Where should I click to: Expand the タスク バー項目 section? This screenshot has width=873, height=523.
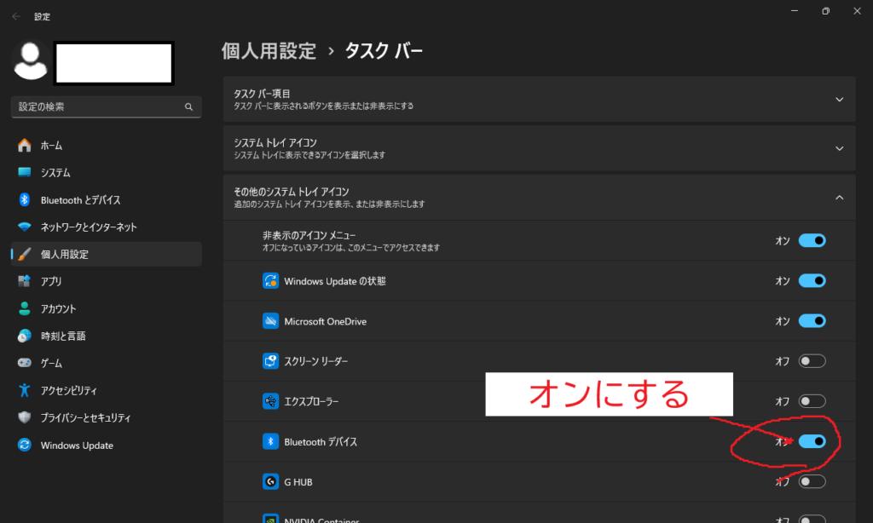pos(839,100)
